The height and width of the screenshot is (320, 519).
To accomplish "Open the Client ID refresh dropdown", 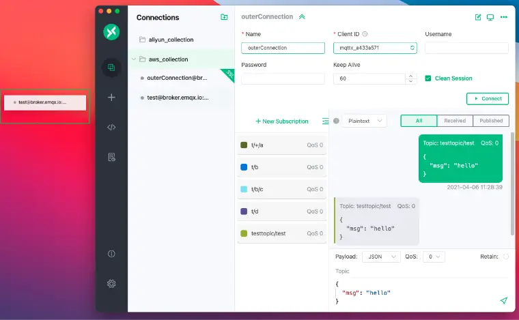I will pyautogui.click(x=412, y=48).
